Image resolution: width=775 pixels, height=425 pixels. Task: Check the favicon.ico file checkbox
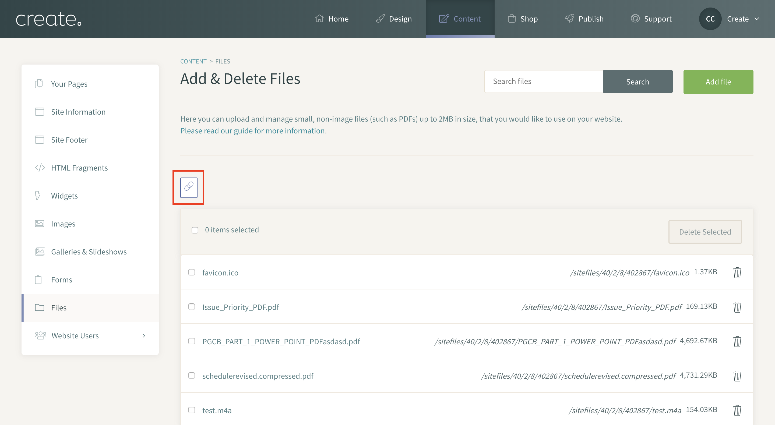pos(191,272)
